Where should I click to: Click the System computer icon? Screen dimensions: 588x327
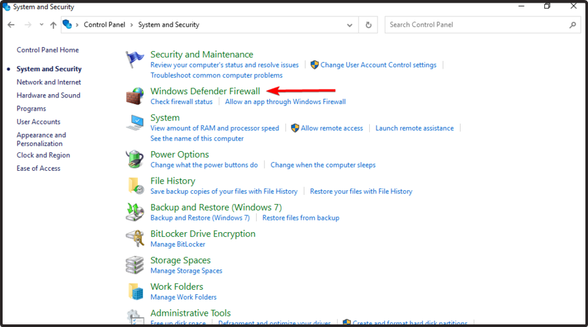(x=135, y=122)
